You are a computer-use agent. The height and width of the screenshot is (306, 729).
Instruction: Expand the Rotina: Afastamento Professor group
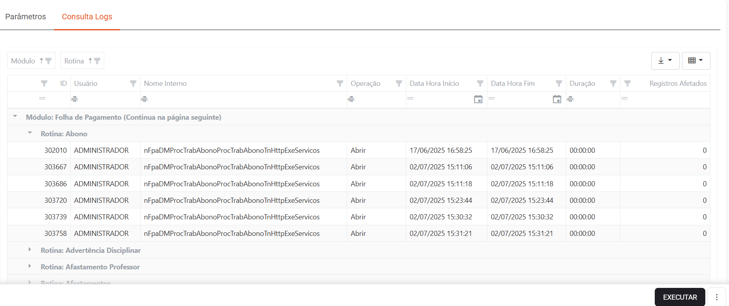(x=30, y=266)
